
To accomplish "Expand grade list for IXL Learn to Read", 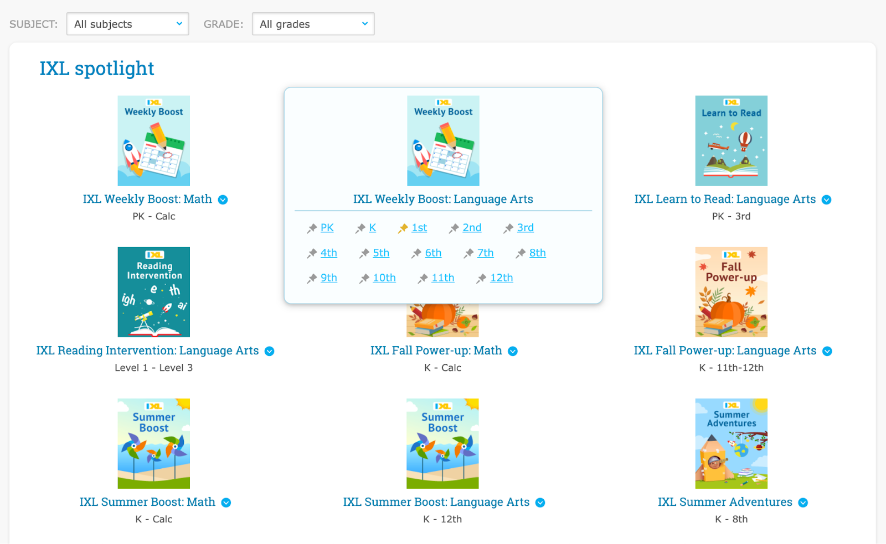I will [827, 200].
